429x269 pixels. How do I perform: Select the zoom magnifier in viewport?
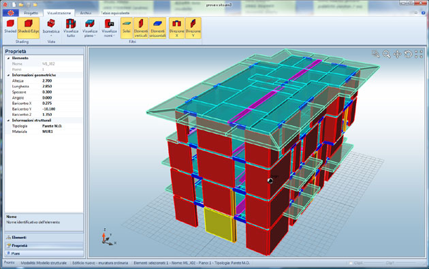point(386,54)
